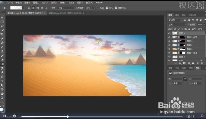Select the Lasso tool
The width and height of the screenshot is (206, 119).
tap(2, 26)
